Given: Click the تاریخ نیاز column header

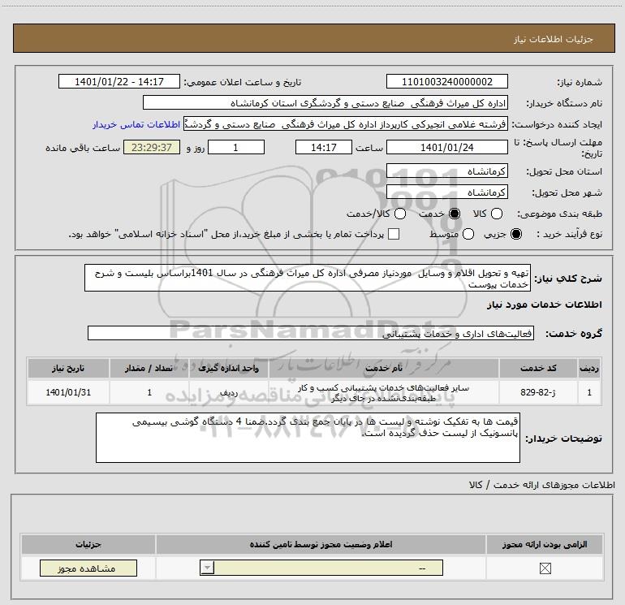Looking at the screenshot, I should pos(68,368).
